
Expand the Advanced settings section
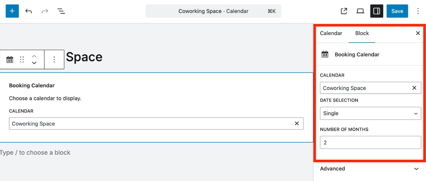point(369,169)
